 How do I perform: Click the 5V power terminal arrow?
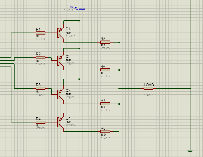point(76,9)
